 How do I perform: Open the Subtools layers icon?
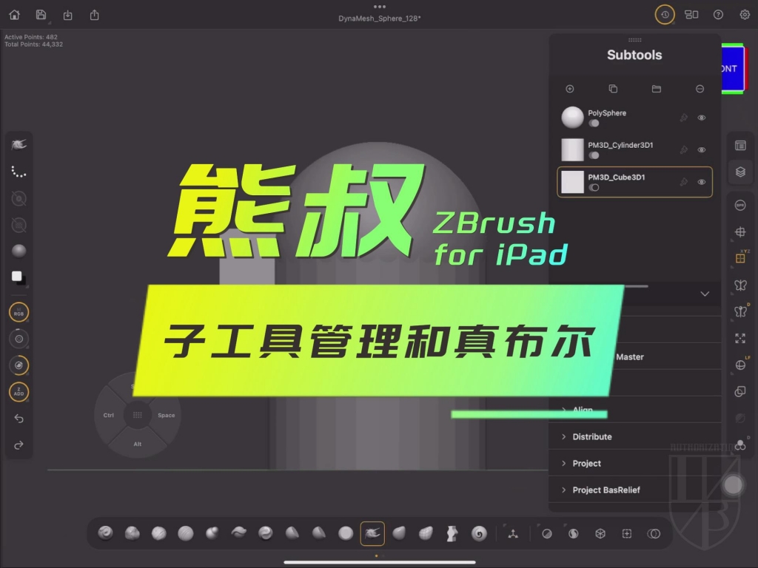740,172
